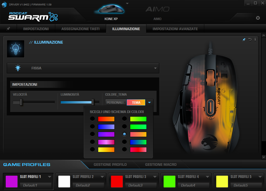The image size is (266, 191).
Task: Expand Slot Profili 1 dropdown arrow
Action: 50,177
